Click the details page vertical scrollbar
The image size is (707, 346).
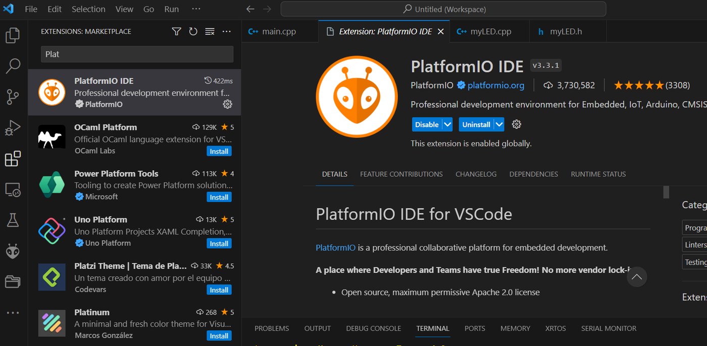pos(666,192)
